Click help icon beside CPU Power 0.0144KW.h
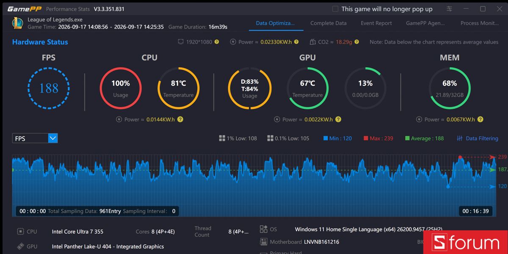Image resolution: width=508 pixels, height=254 pixels. coord(180,119)
